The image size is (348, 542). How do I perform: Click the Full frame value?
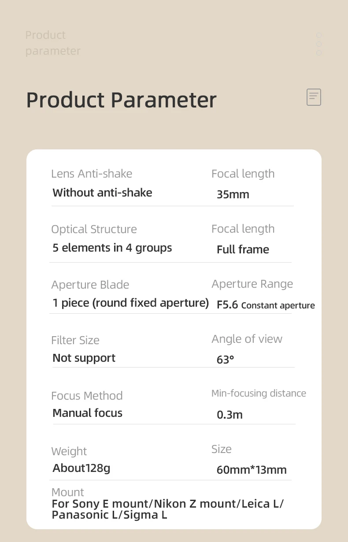[243, 249]
